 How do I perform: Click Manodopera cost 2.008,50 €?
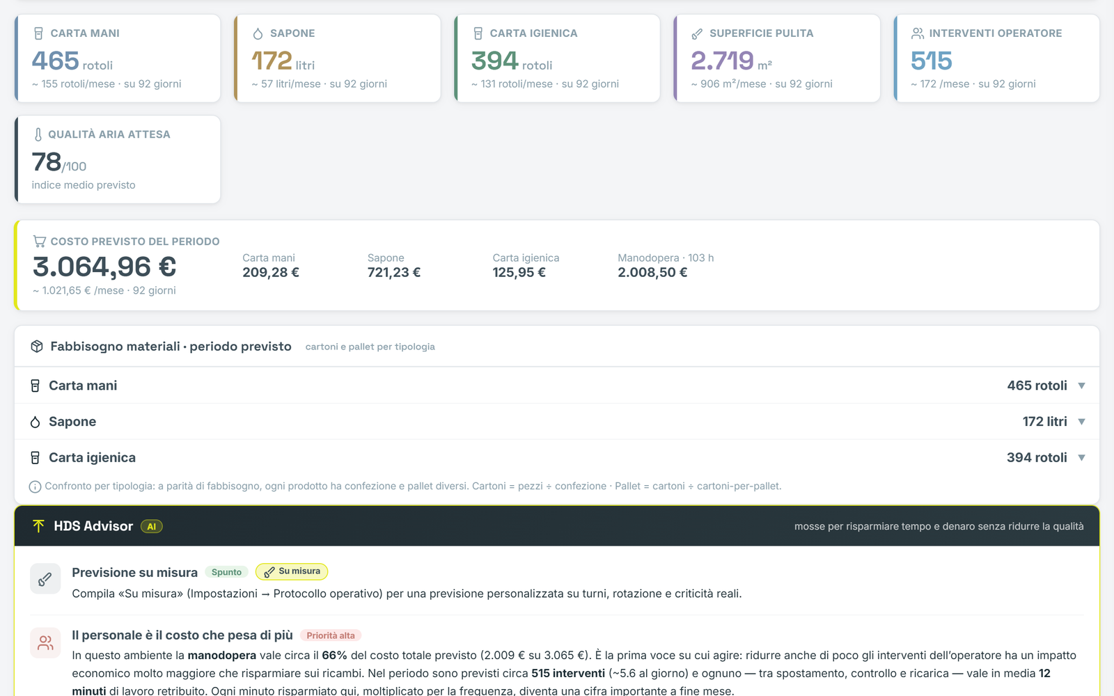(x=652, y=273)
